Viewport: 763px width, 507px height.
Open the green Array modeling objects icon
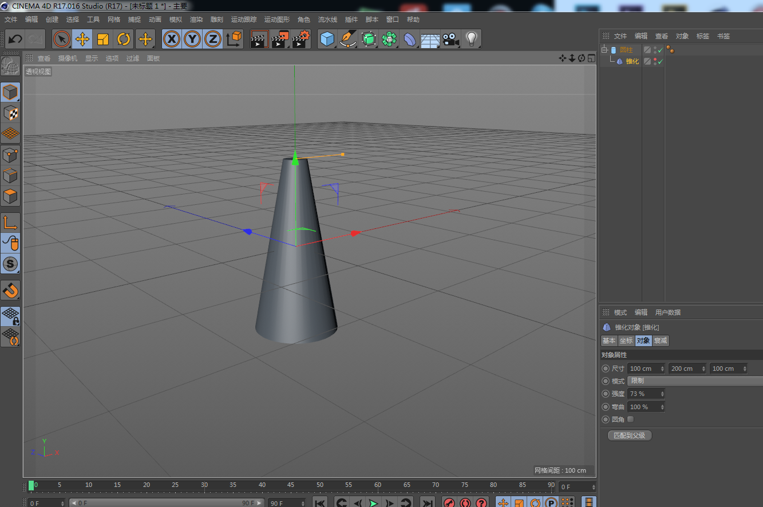pyautogui.click(x=389, y=39)
